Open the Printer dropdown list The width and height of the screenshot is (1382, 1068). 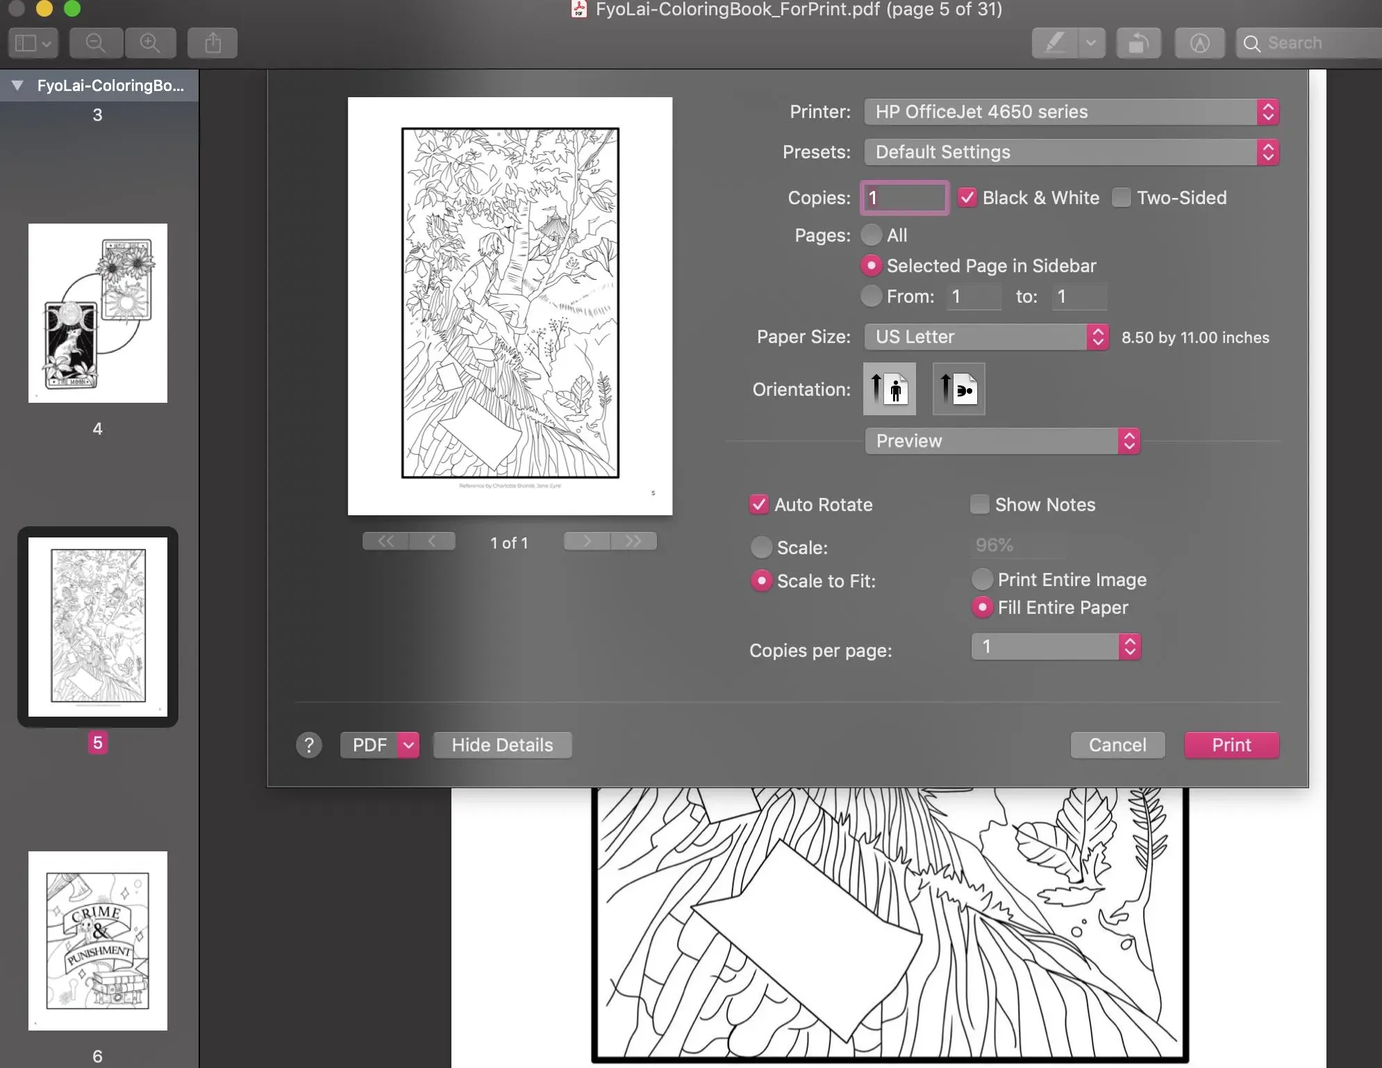(x=1072, y=112)
